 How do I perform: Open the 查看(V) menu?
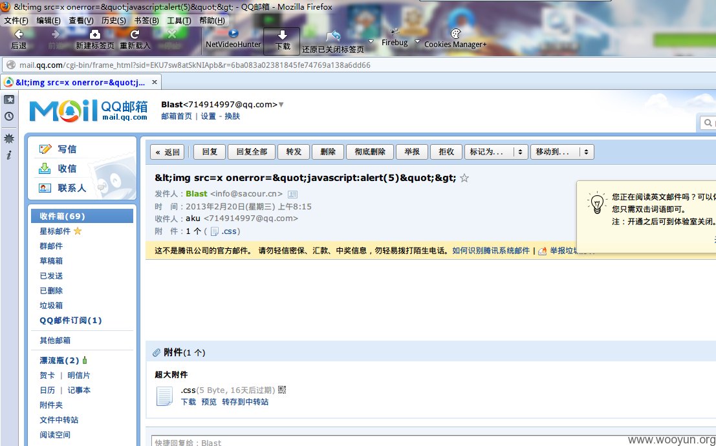click(81, 21)
